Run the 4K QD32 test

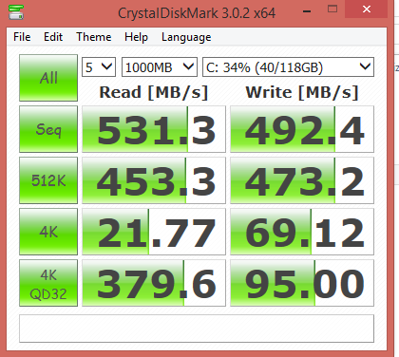click(48, 283)
